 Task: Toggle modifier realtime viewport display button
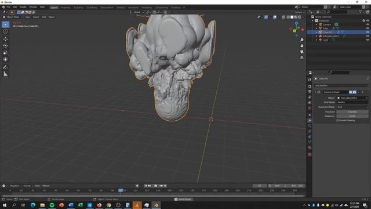[351, 92]
